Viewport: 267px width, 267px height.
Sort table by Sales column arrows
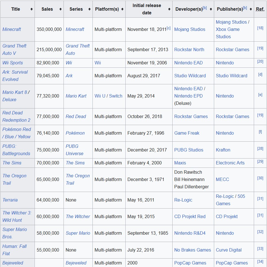(x=60, y=9)
